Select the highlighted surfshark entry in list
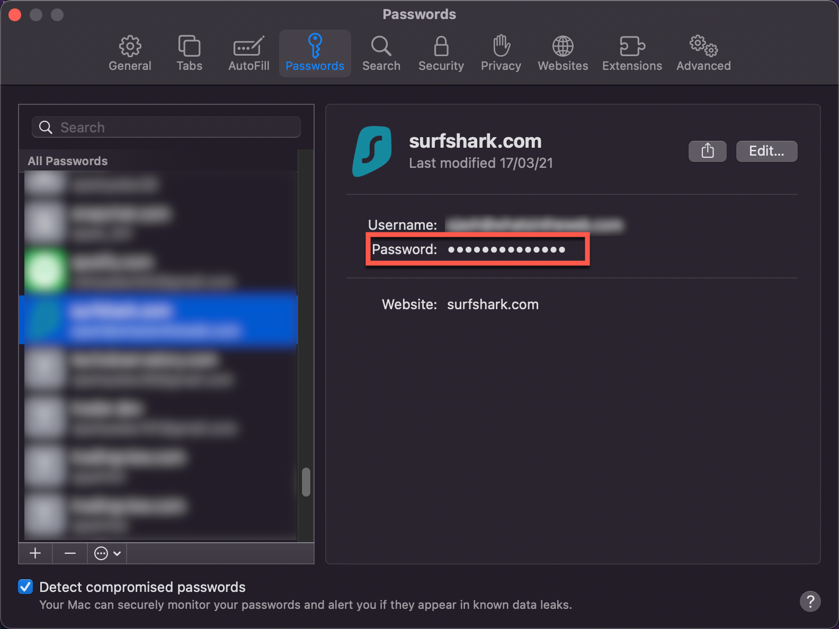The height and width of the screenshot is (629, 839). coord(158,320)
